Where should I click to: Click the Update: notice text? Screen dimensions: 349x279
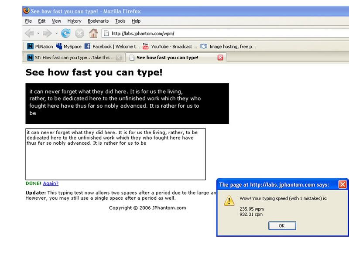click(x=121, y=195)
